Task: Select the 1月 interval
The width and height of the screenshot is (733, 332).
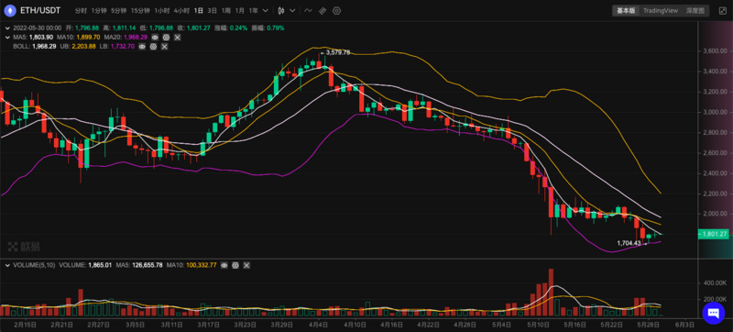Action: [239, 10]
